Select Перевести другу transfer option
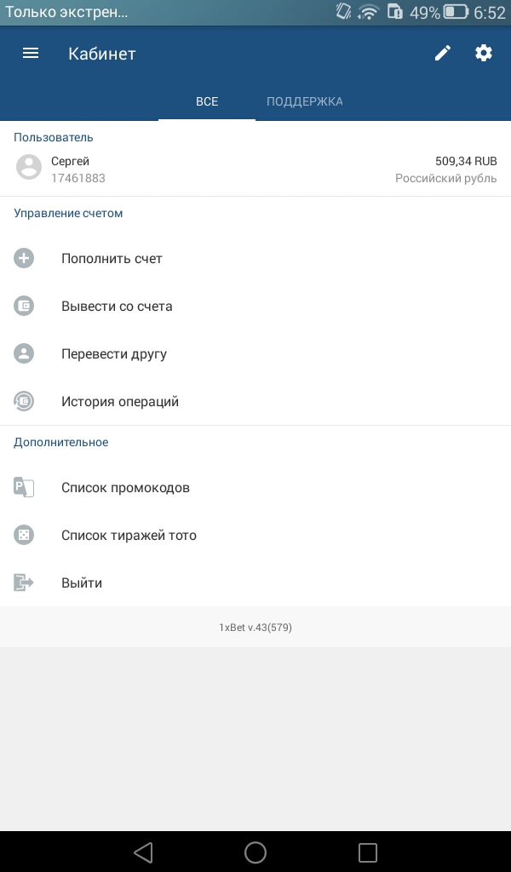This screenshot has width=511, height=872. pos(255,353)
